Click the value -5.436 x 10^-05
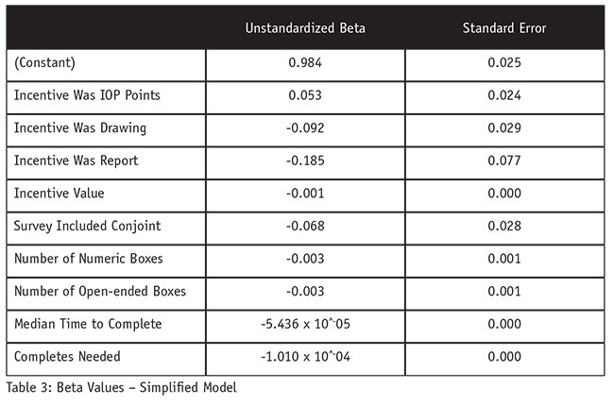 (x=305, y=324)
